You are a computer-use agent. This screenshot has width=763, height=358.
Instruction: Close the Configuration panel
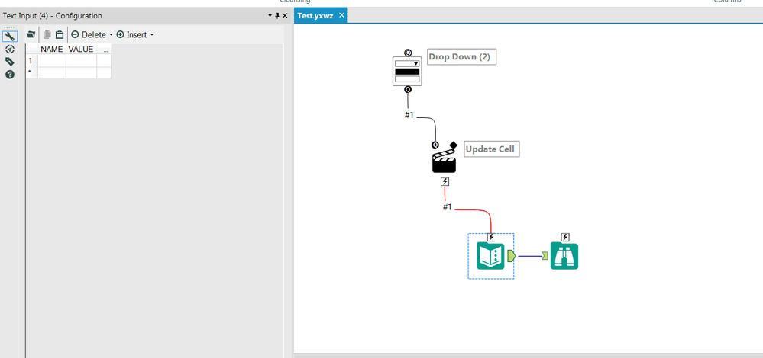(x=285, y=16)
